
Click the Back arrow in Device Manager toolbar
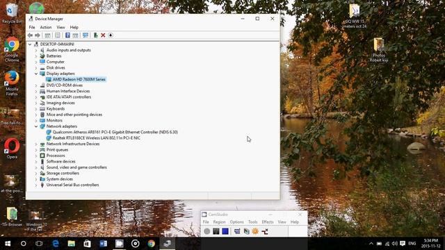[x=30, y=35]
